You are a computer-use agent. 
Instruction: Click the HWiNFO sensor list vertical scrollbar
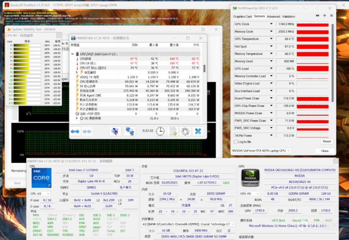(x=204, y=68)
